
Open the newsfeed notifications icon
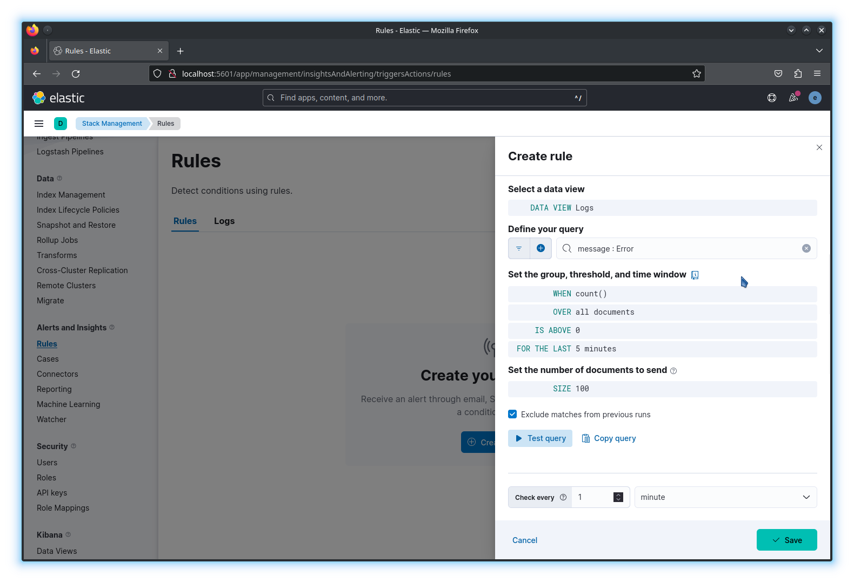tap(793, 98)
